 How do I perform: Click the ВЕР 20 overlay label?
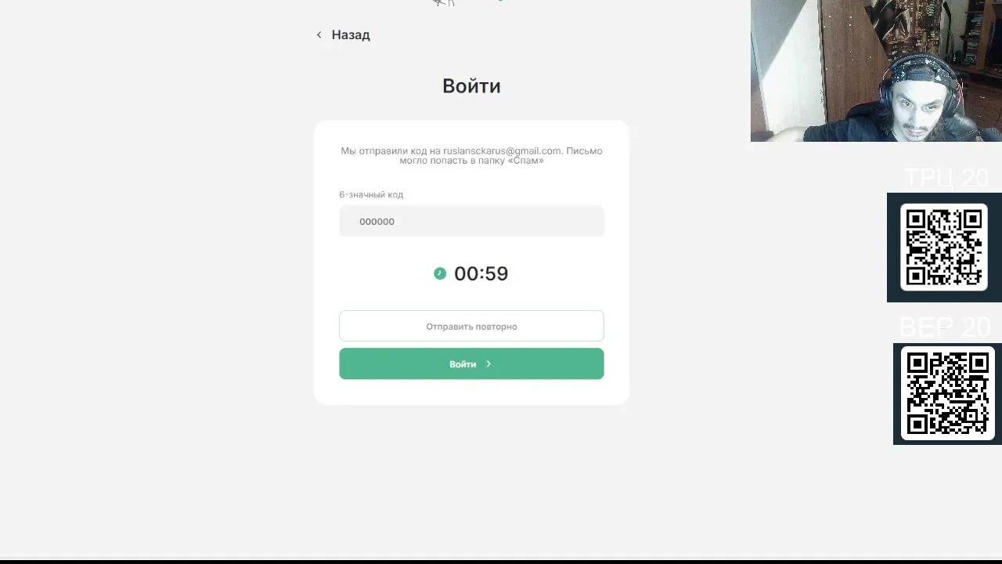945,326
